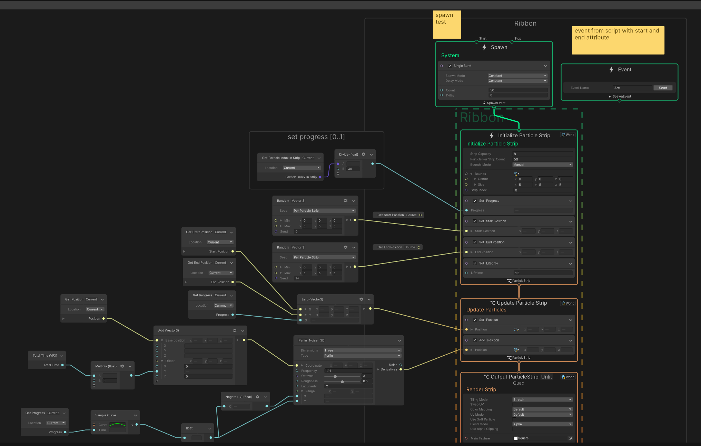Open Tiling Mode Stretch dropdown
701x446 pixels.
point(542,400)
